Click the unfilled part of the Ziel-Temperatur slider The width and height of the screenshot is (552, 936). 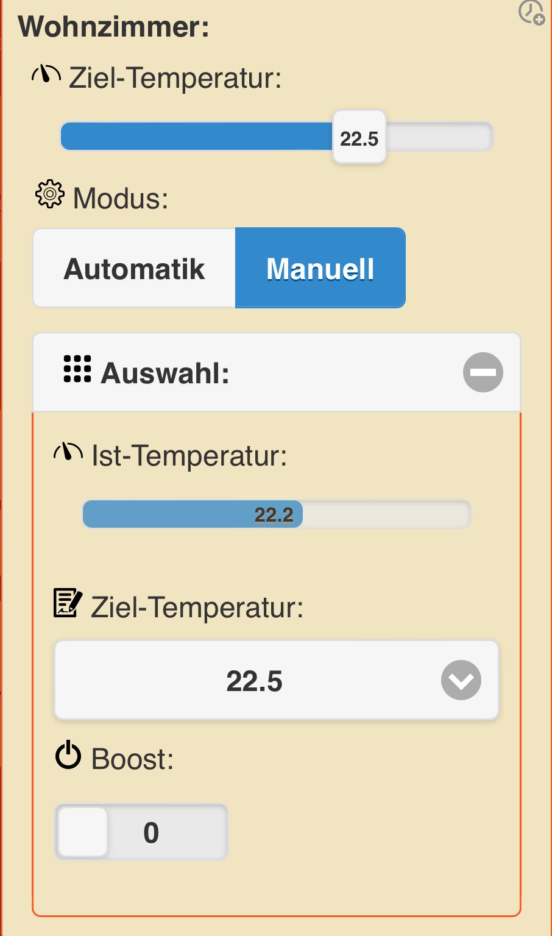tap(439, 136)
